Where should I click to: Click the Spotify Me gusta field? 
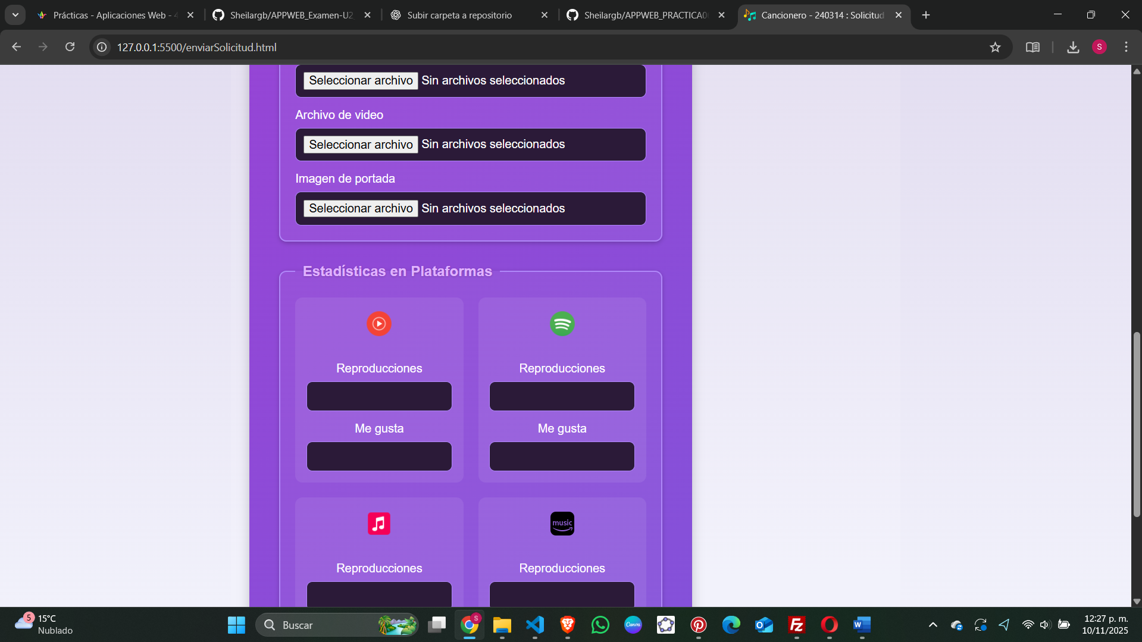(x=562, y=456)
